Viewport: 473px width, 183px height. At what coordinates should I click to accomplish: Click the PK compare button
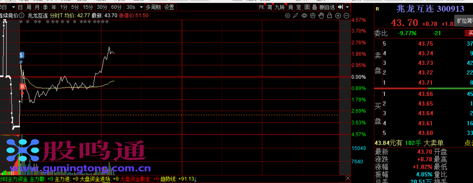coord(262,7)
